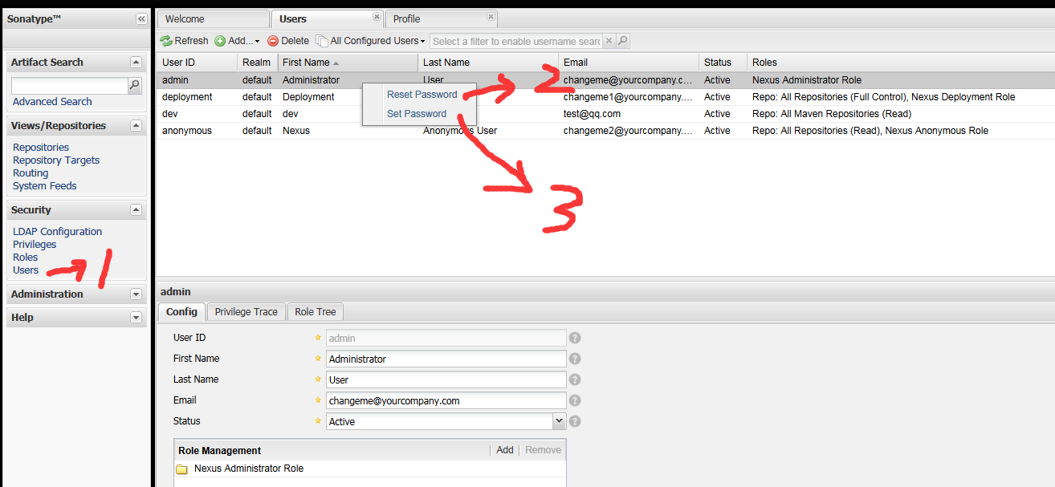Open the Role Tree tab
The height and width of the screenshot is (487, 1055).
click(316, 312)
